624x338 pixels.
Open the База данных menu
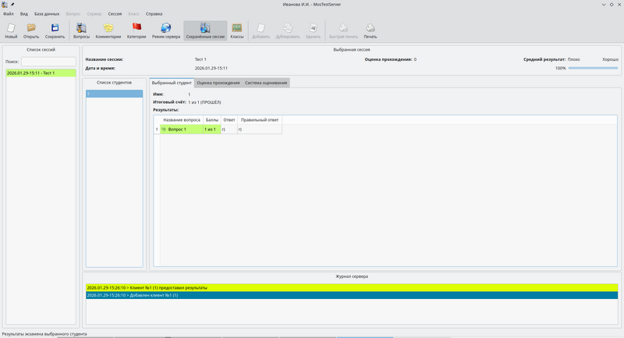click(x=47, y=14)
